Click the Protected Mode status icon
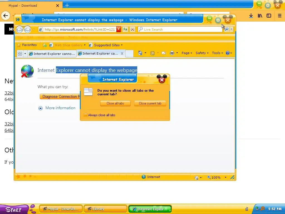This screenshot has height=214, width=285. point(196,177)
